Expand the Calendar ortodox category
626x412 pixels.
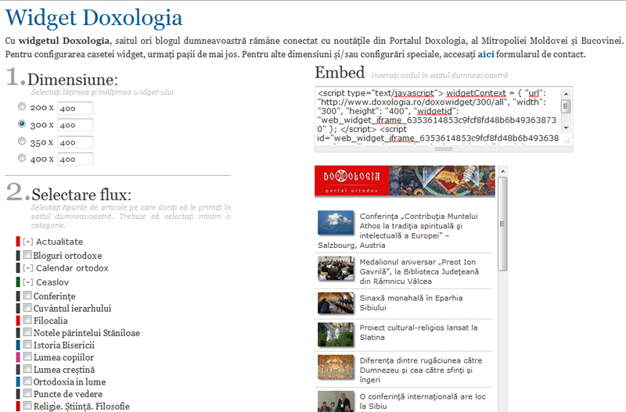(28, 268)
